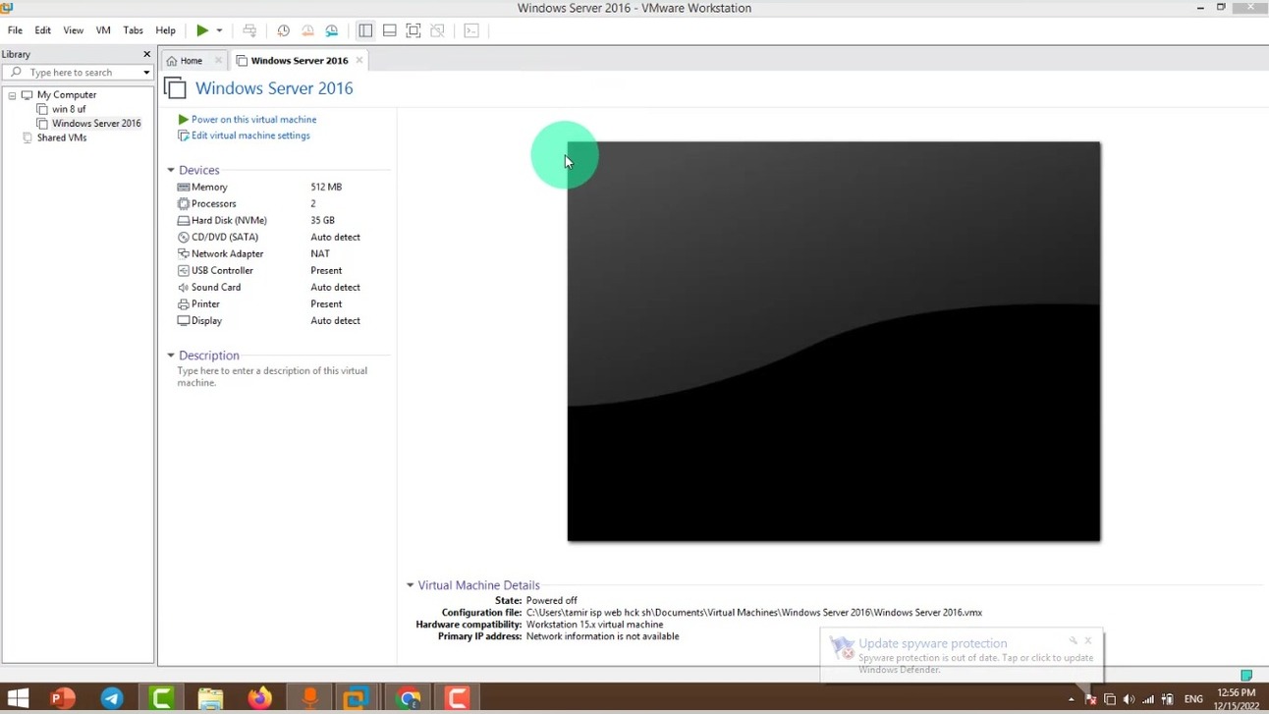Take a snapshot using the clock toolbar icon
The height and width of the screenshot is (714, 1269).
[x=283, y=30]
